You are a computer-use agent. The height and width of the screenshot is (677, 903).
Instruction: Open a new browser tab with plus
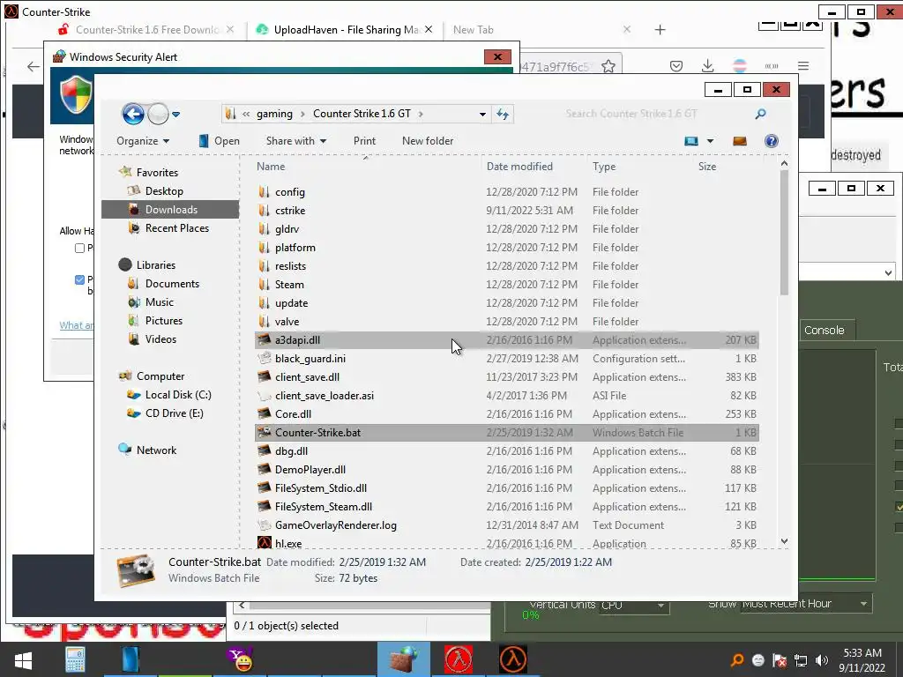point(660,30)
